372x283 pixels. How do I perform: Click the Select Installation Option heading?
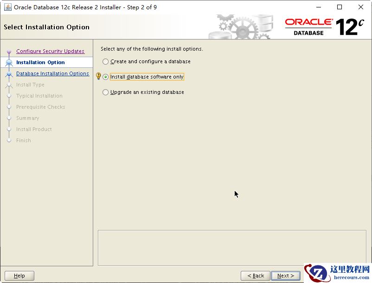pyautogui.click(x=47, y=27)
